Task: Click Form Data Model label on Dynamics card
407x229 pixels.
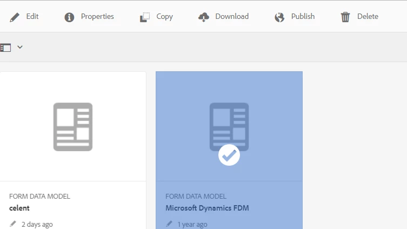Action: click(196, 196)
